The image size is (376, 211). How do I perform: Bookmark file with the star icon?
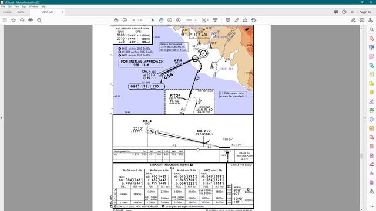tap(14, 21)
